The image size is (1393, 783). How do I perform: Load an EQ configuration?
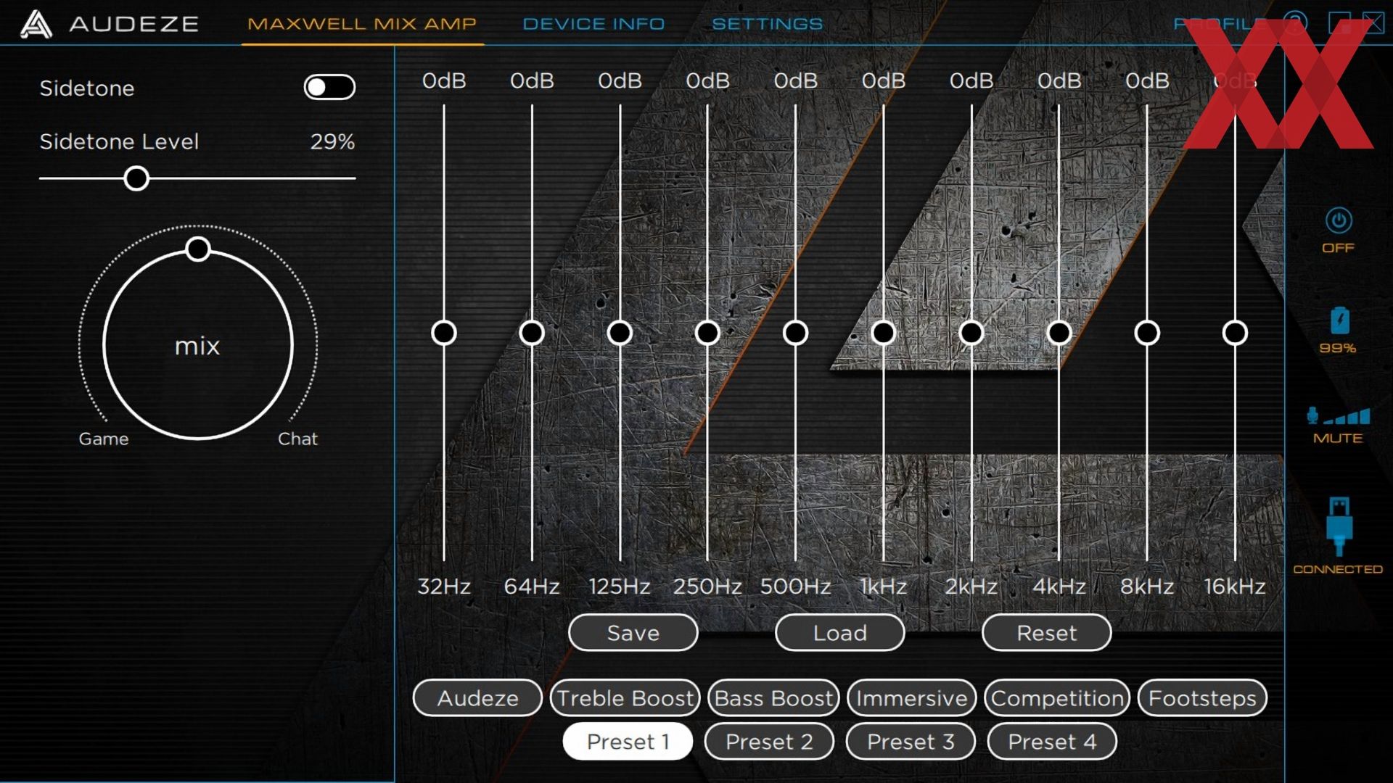pyautogui.click(x=840, y=633)
